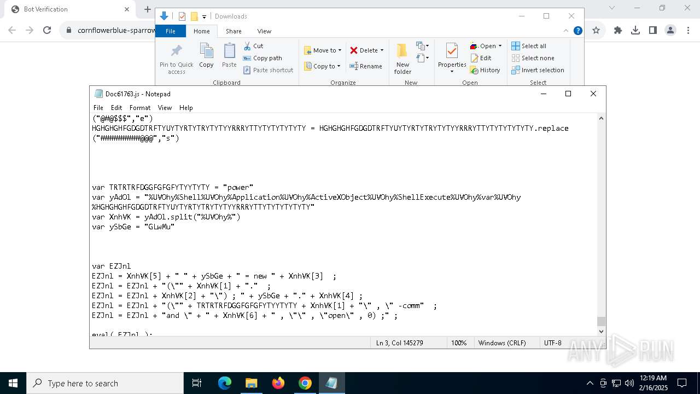Open the notification center icon

tap(682, 383)
